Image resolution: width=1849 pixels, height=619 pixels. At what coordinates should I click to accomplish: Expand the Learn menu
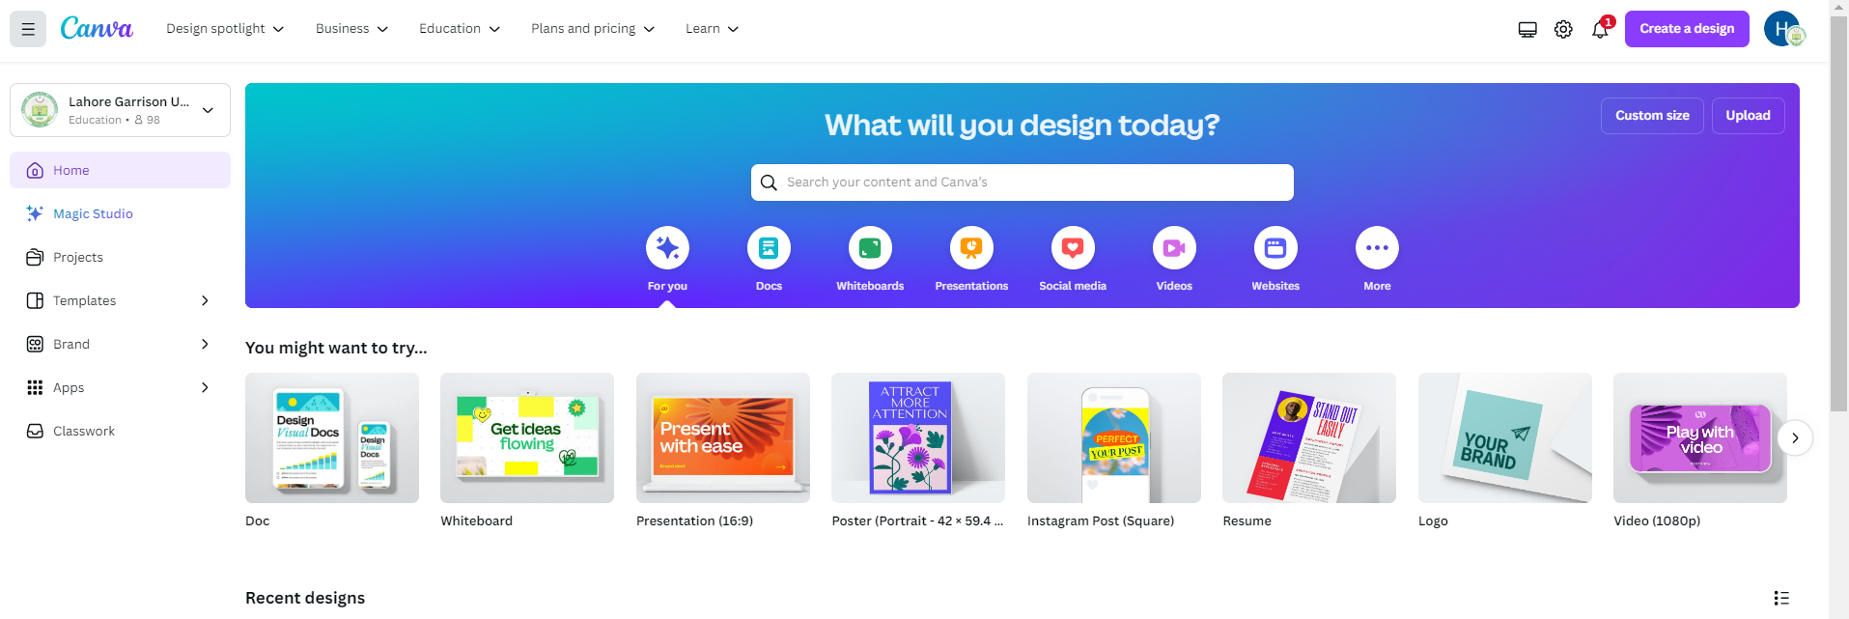tap(712, 29)
